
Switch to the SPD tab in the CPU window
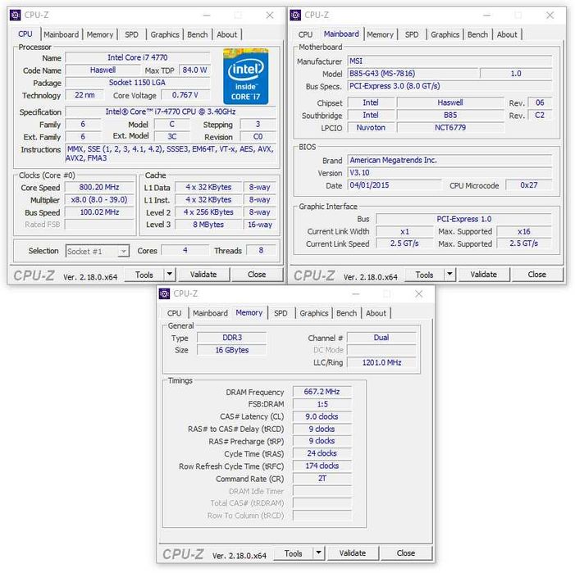pyautogui.click(x=131, y=34)
